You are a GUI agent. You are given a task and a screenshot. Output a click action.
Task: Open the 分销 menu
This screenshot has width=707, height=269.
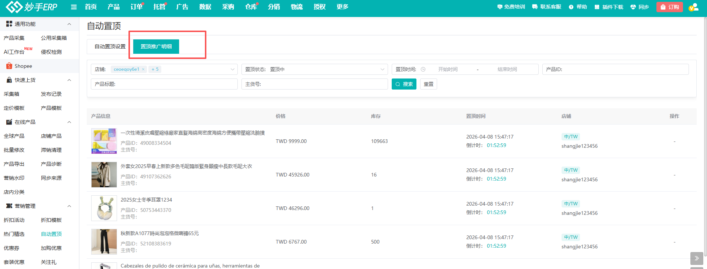274,7
